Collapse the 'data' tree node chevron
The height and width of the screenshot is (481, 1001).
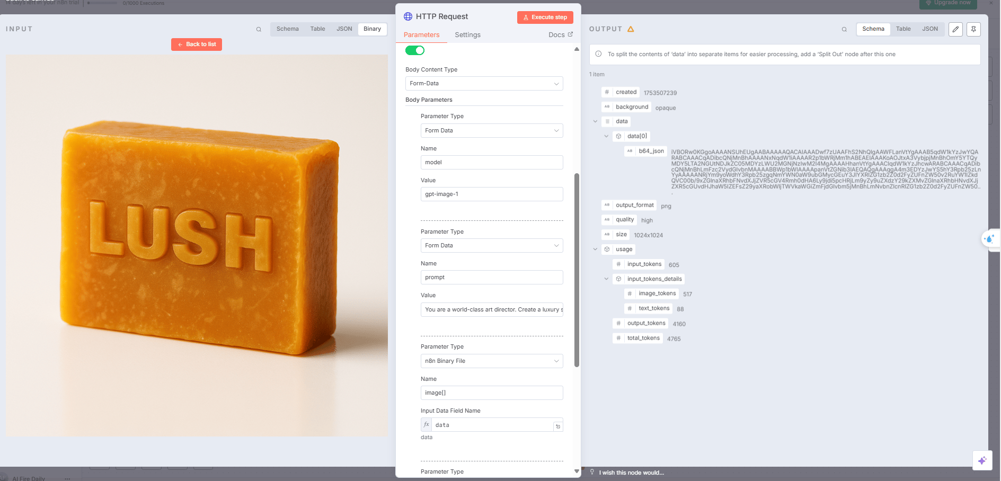coord(595,121)
